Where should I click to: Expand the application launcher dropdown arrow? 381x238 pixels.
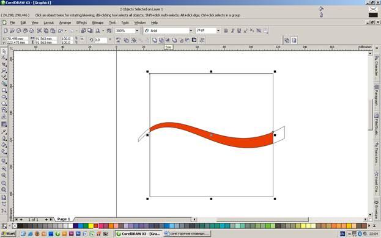(103, 31)
